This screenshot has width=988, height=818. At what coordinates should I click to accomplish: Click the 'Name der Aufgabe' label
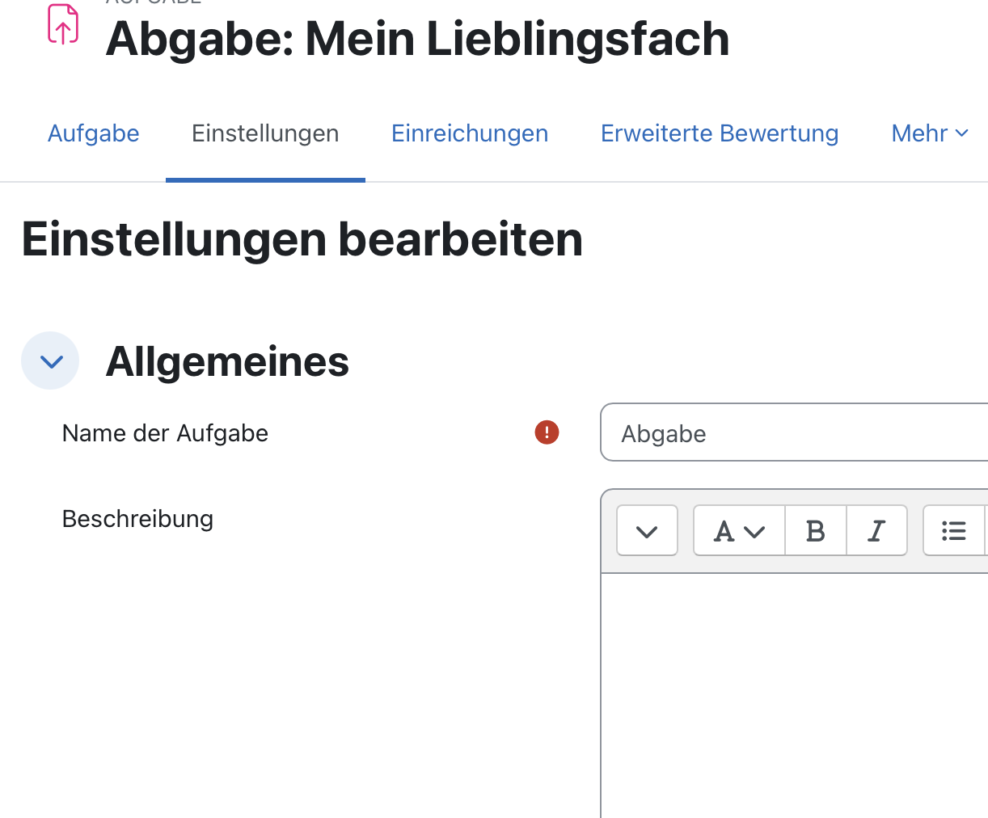point(165,433)
